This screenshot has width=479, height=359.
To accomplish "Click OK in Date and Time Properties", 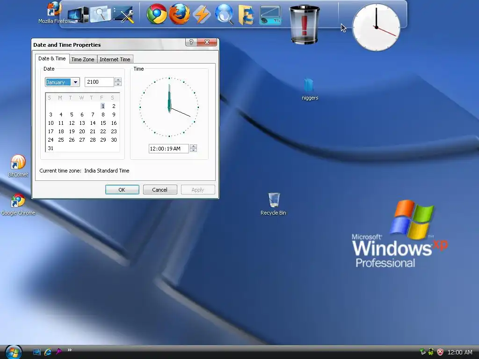I will 122,190.
